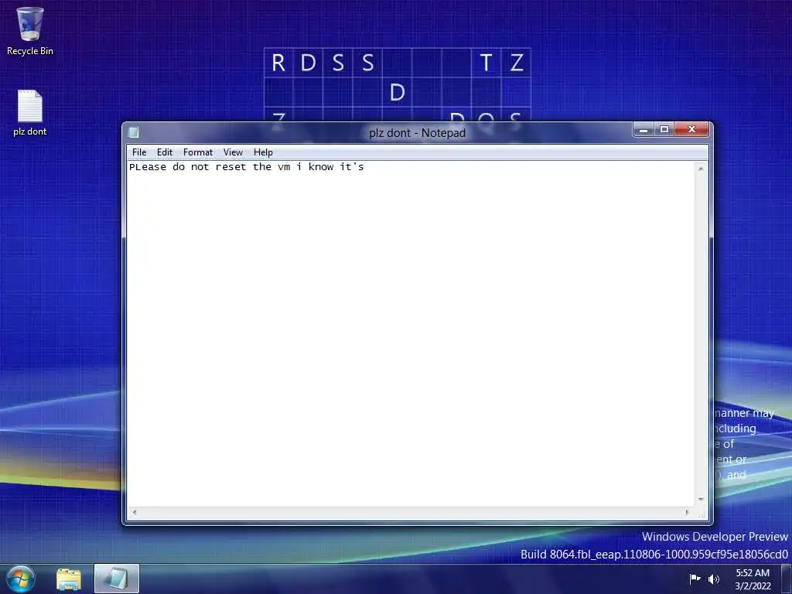This screenshot has height=594, width=792.
Task: Click the T tile in desktop gadget
Action: 486,63
